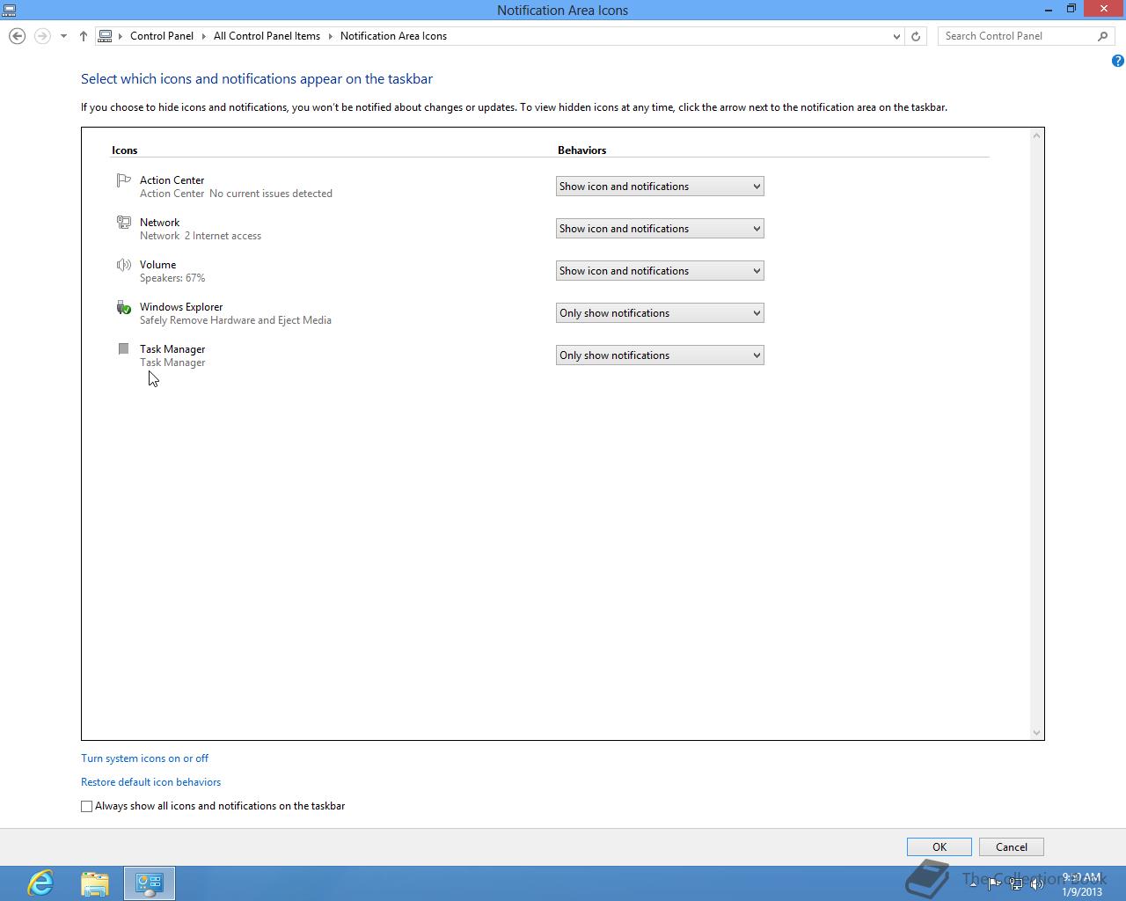Open the Windows Explorer behavior dropdown
This screenshot has height=901, width=1126.
[x=660, y=313]
